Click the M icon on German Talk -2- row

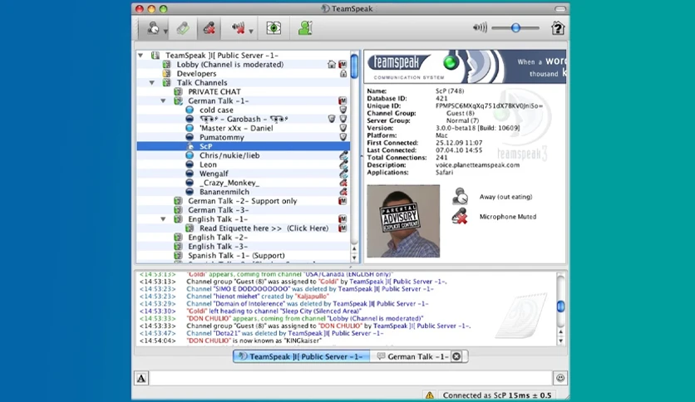pyautogui.click(x=343, y=201)
